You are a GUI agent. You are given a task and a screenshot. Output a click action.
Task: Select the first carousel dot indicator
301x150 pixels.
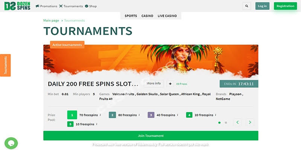click(219, 123)
